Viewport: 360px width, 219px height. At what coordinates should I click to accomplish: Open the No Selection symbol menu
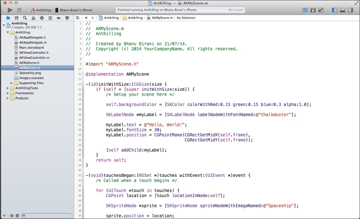coord(186,18)
